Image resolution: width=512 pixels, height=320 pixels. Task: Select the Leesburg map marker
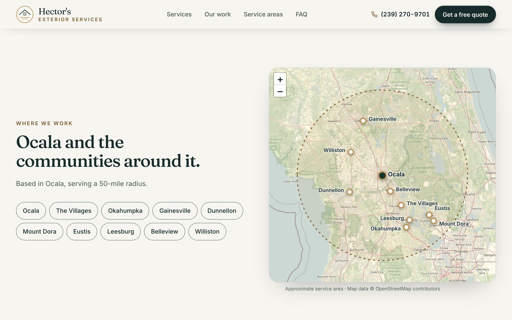point(410,220)
